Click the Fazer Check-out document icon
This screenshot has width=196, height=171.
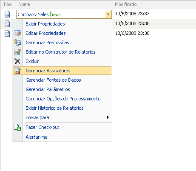click(x=17, y=127)
